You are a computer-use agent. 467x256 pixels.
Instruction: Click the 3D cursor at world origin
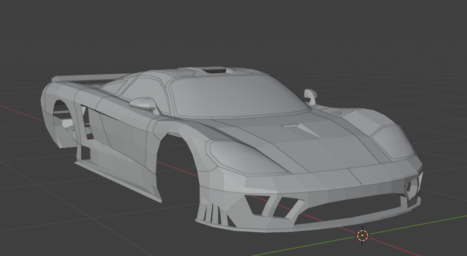click(362, 235)
